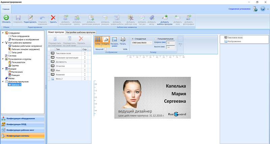
Task: Collapse the Реакции tree node
Action: pyautogui.click(x=3, y=69)
